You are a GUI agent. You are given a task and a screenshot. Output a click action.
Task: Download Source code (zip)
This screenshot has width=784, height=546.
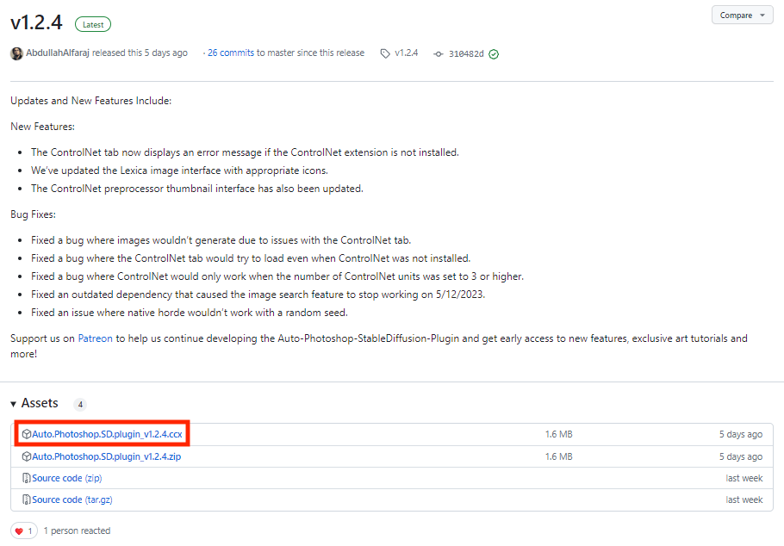(67, 478)
